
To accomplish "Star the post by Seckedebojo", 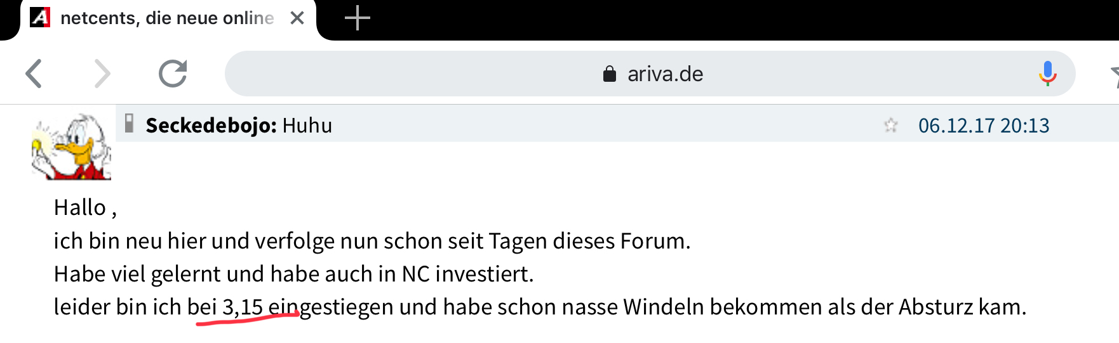I will 890,126.
